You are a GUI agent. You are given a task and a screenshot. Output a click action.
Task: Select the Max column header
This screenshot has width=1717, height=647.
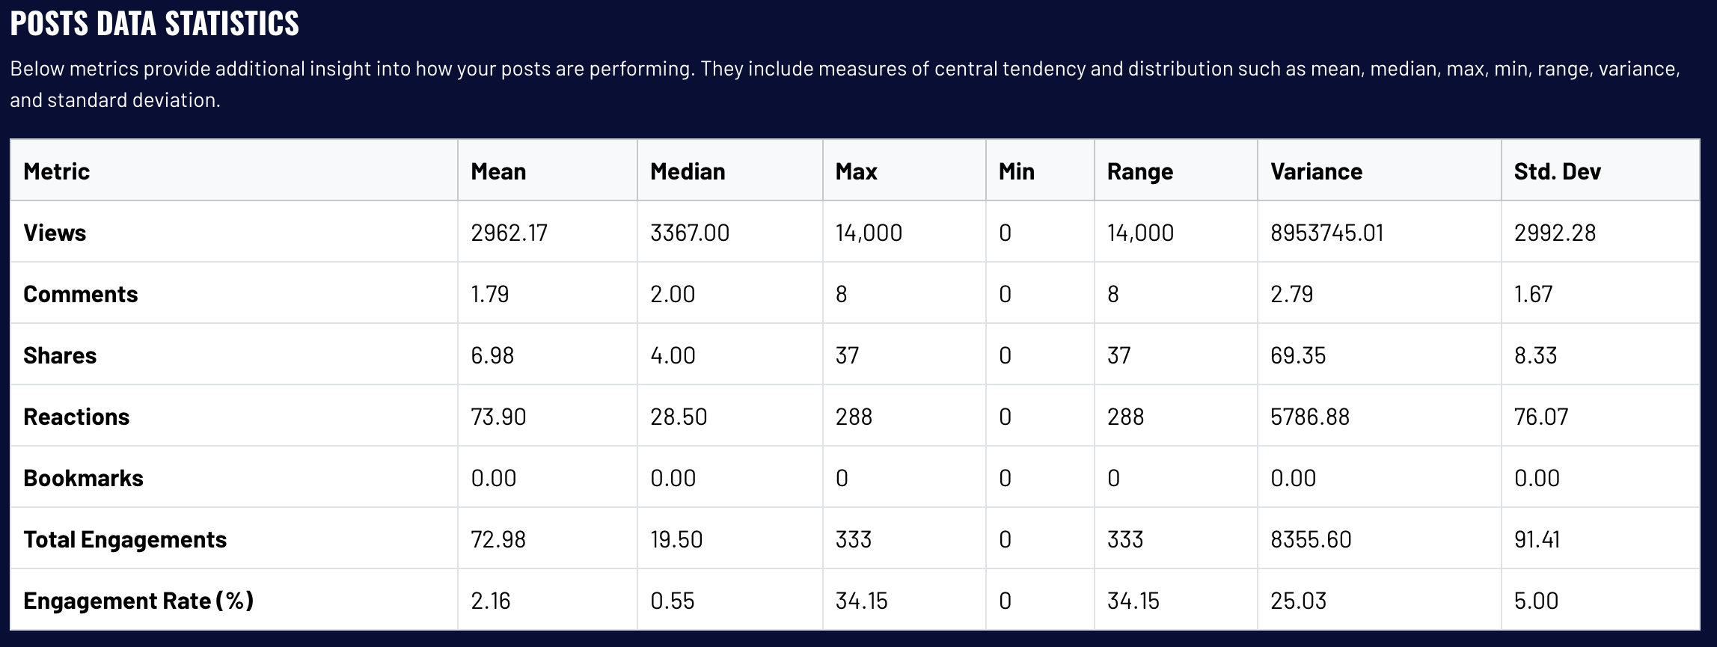(856, 171)
